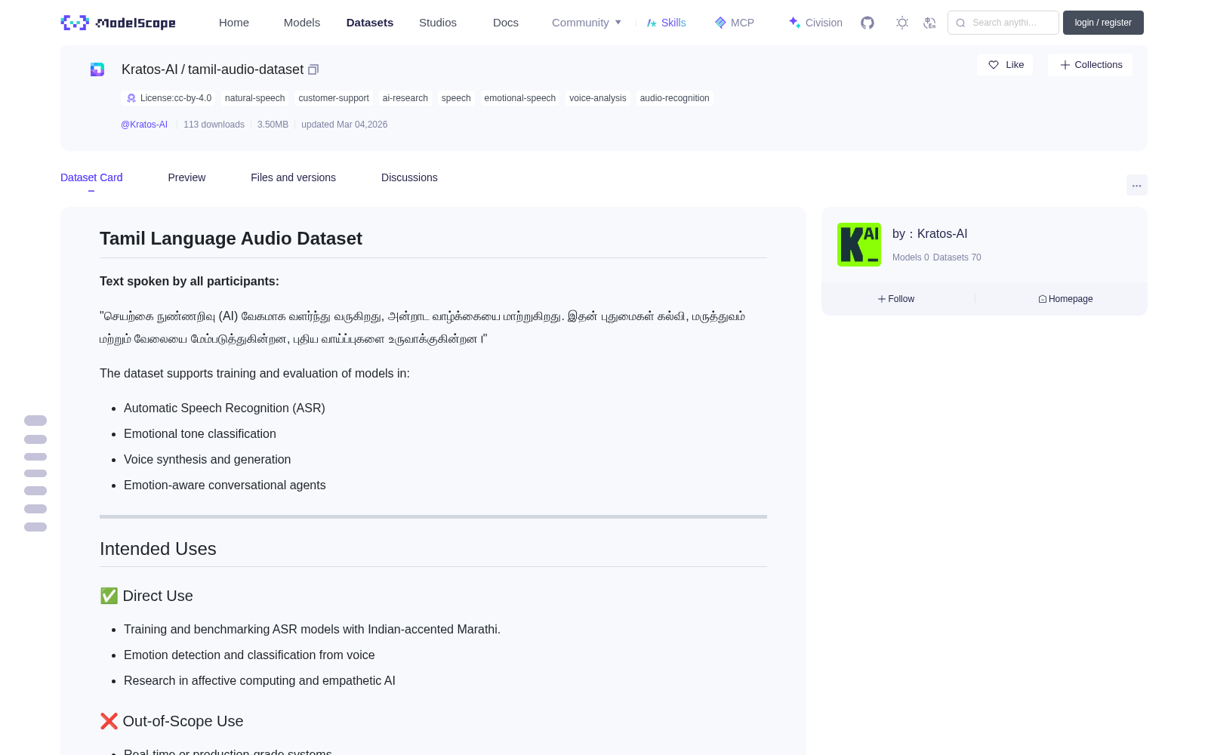Click the search magnifier icon
Viewport: 1208px width, 755px height.
point(960,23)
